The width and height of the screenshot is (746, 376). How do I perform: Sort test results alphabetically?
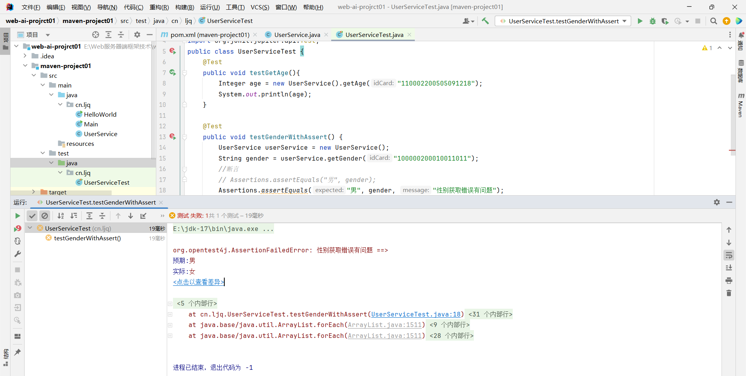(61, 216)
